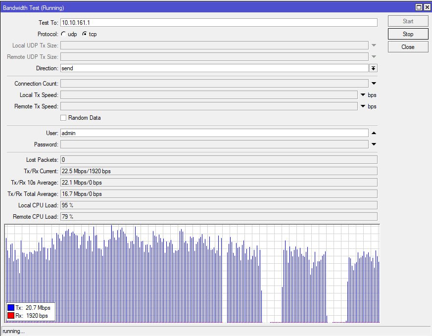Edit the Test To address field
Viewport: 432px width, 336px height.
click(219, 23)
